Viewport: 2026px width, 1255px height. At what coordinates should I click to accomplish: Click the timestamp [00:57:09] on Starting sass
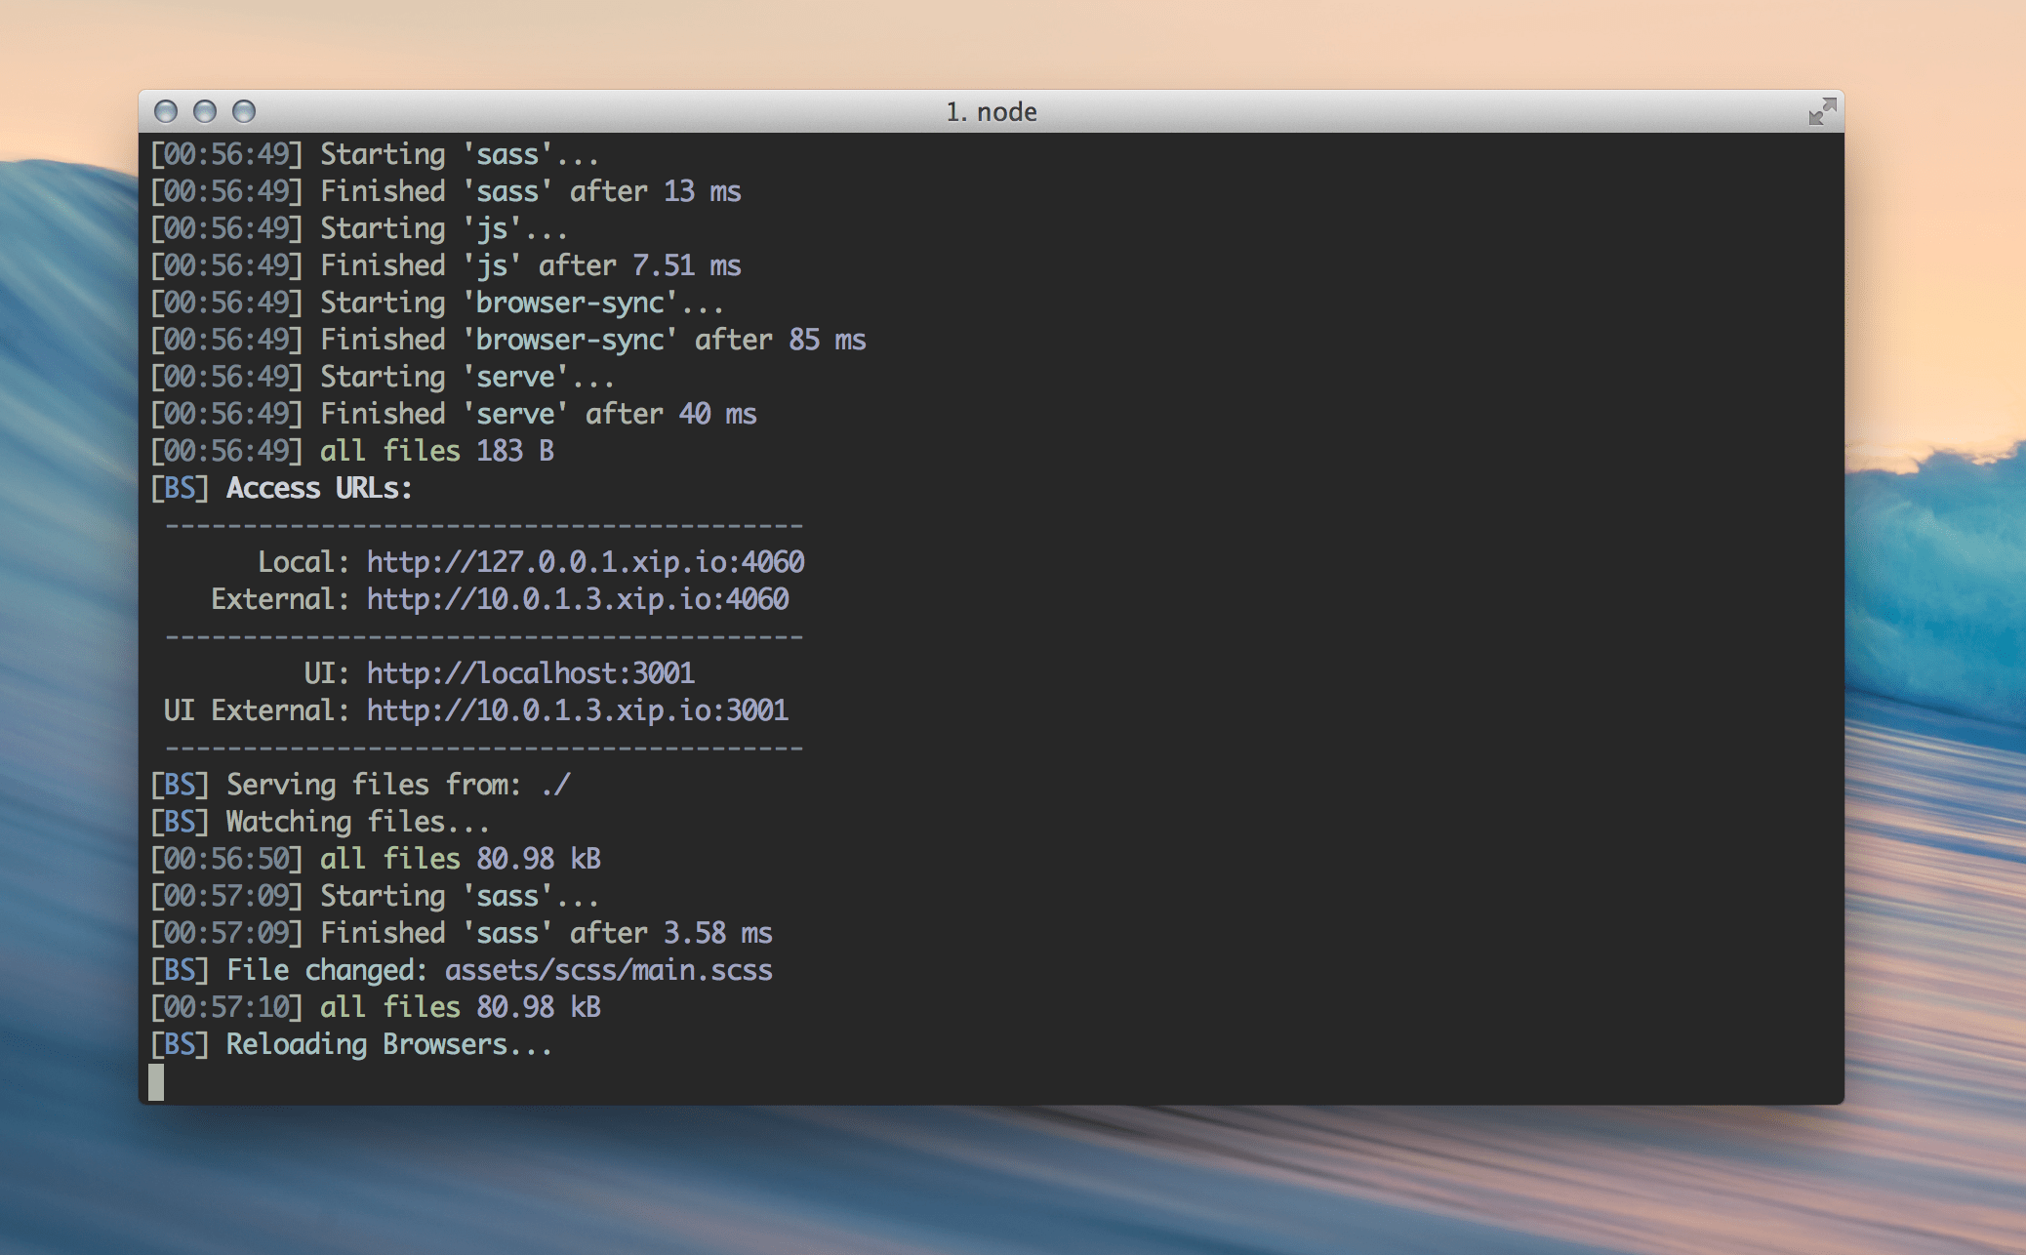226,895
